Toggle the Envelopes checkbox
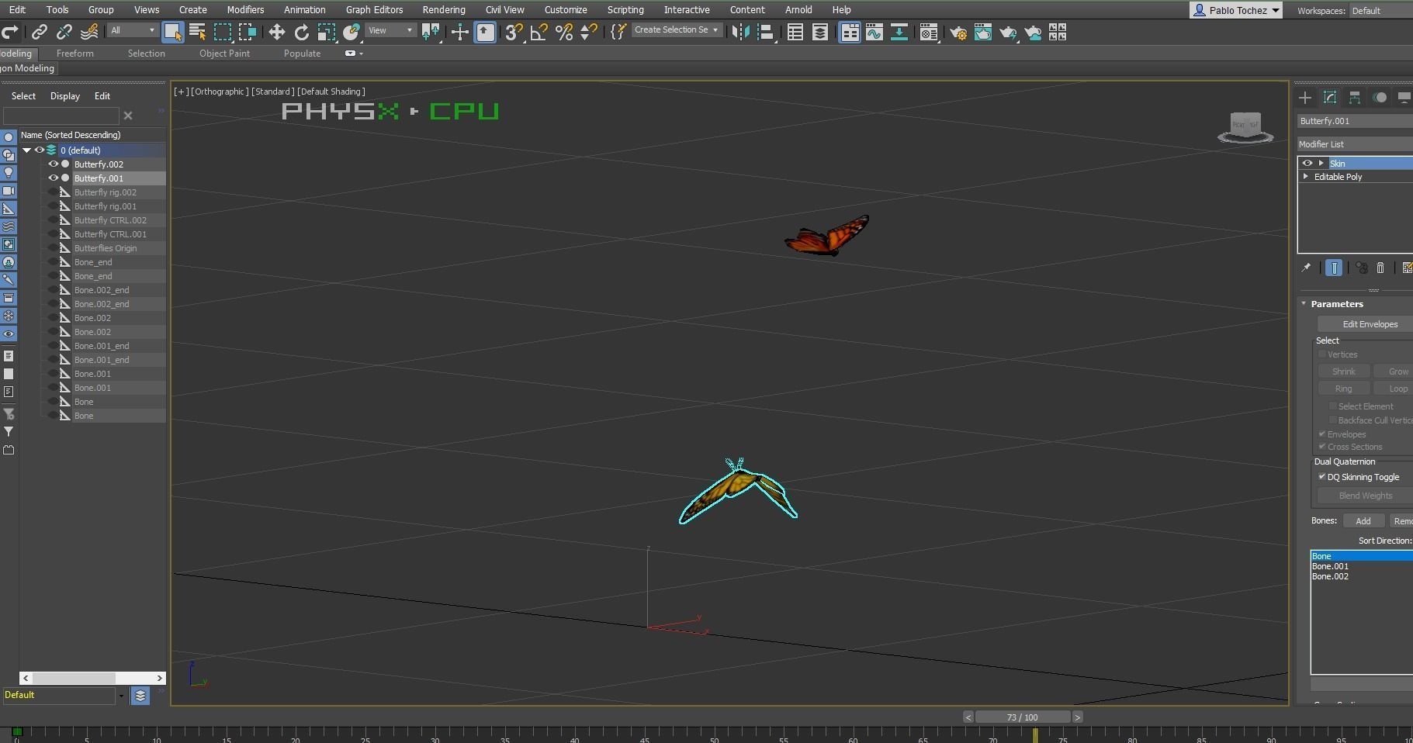Screen dimensions: 1413x743 [1322, 434]
